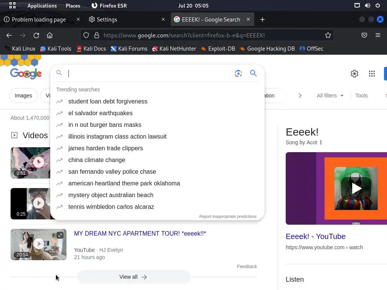
Task: Reload the current page
Action: (x=36, y=35)
